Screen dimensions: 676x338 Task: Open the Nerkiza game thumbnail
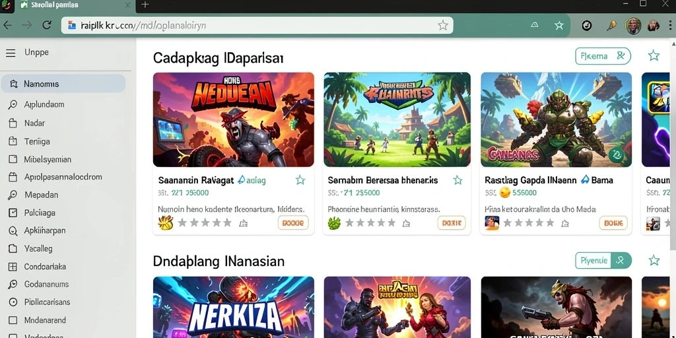click(233, 308)
